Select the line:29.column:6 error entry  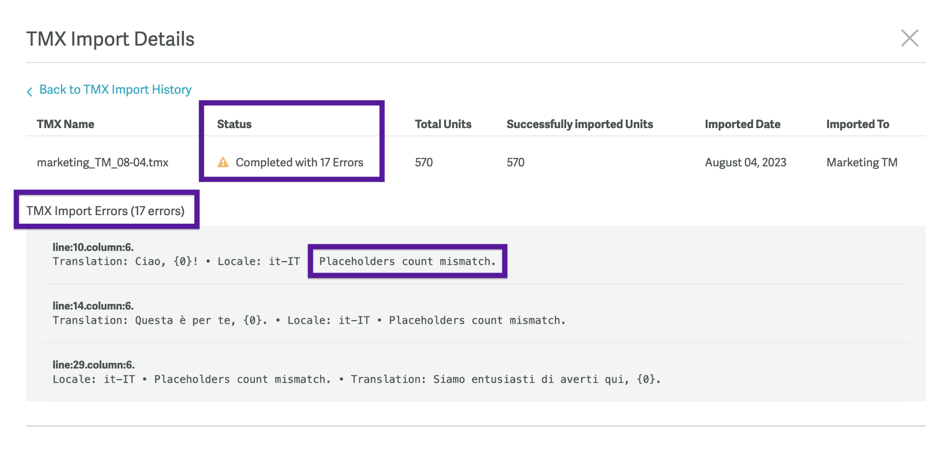coord(94,365)
